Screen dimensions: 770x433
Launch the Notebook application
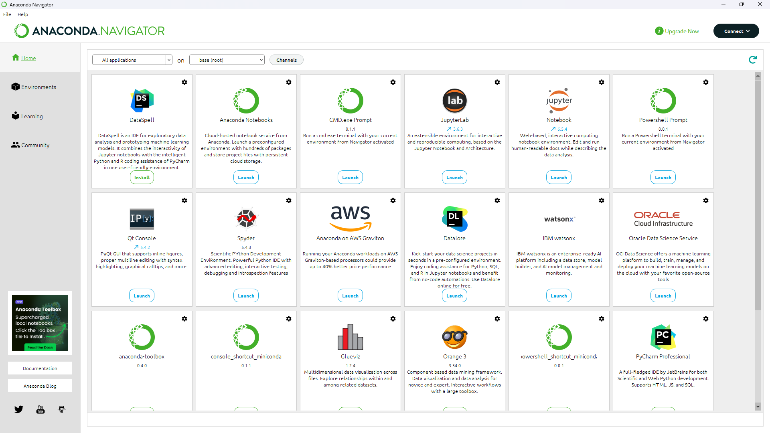[559, 177]
